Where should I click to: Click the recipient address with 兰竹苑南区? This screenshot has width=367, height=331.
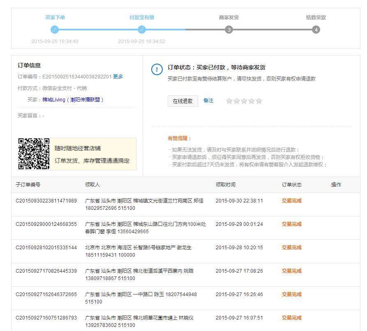coord(144,205)
